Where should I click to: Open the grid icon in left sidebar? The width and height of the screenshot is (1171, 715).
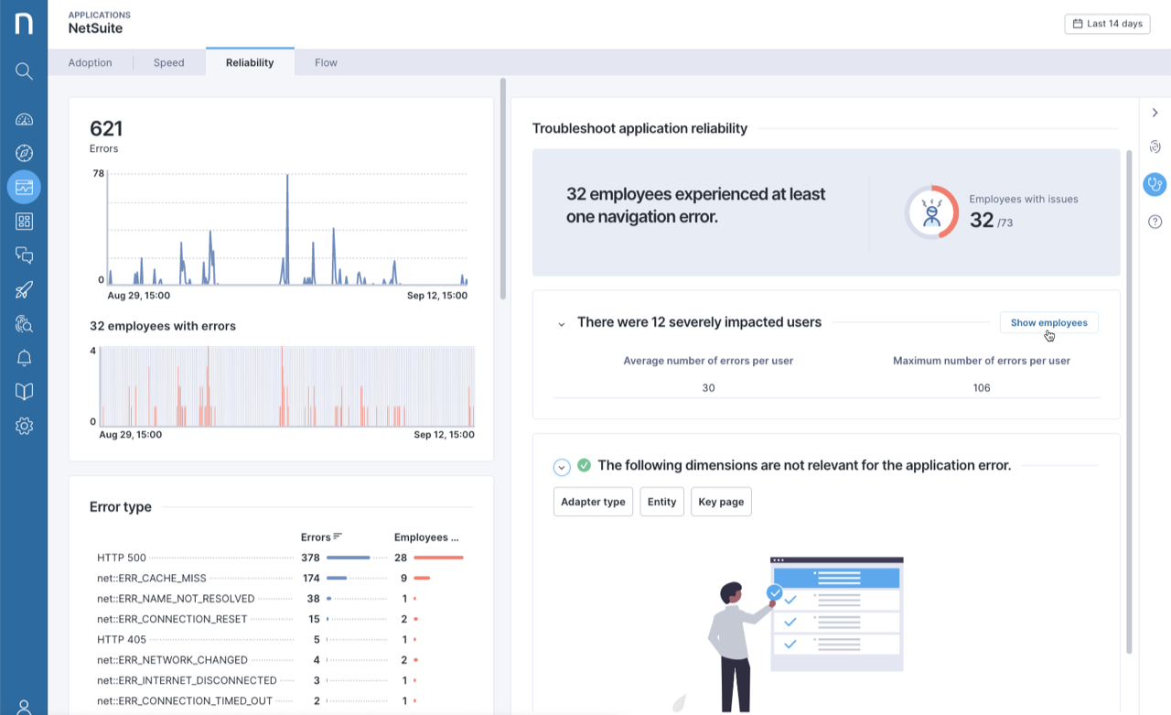24,222
